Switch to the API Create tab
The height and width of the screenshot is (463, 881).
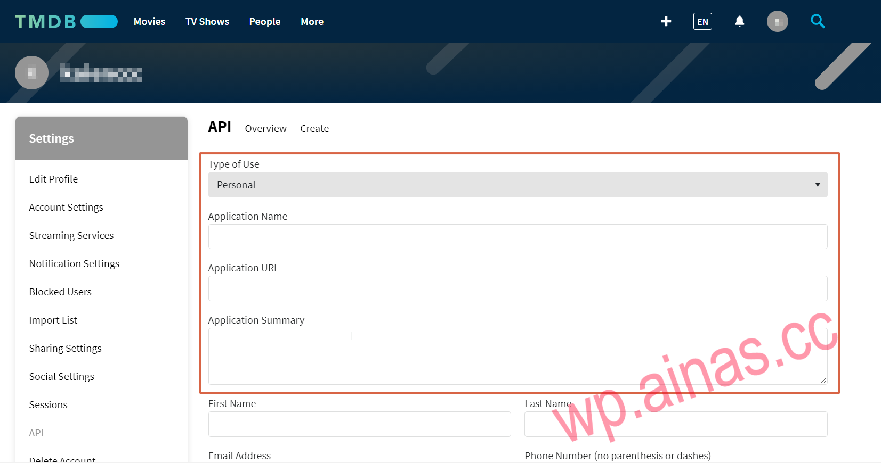pos(314,129)
